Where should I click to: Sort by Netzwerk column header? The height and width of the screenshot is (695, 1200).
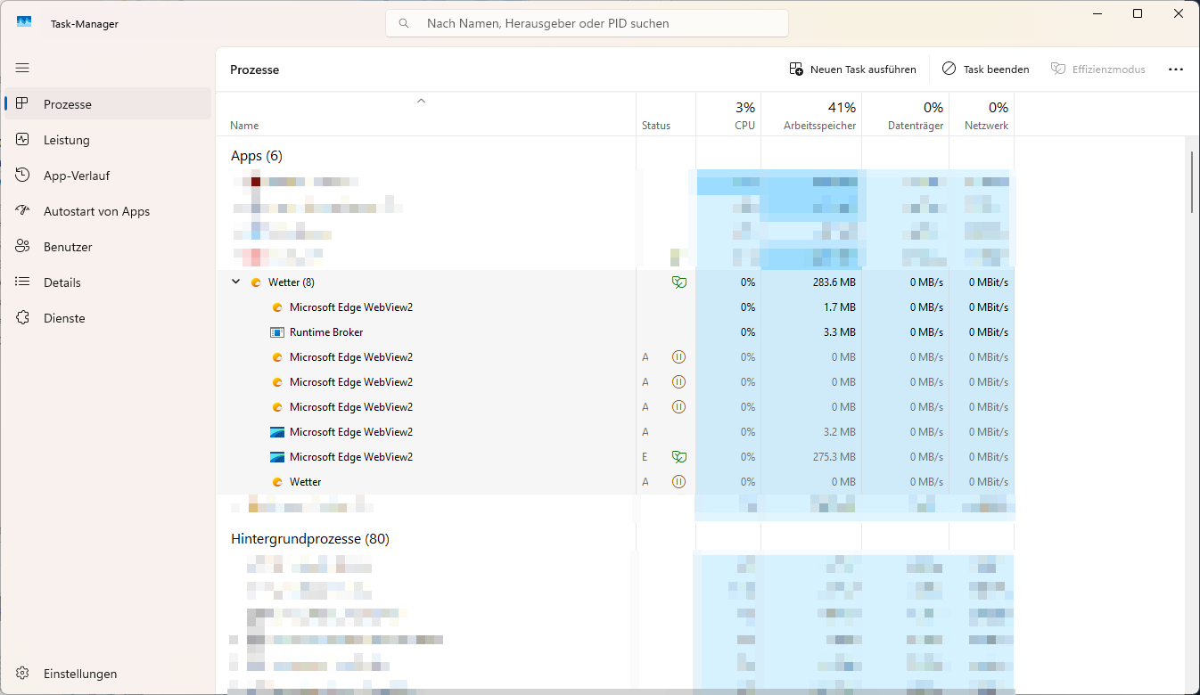click(982, 115)
